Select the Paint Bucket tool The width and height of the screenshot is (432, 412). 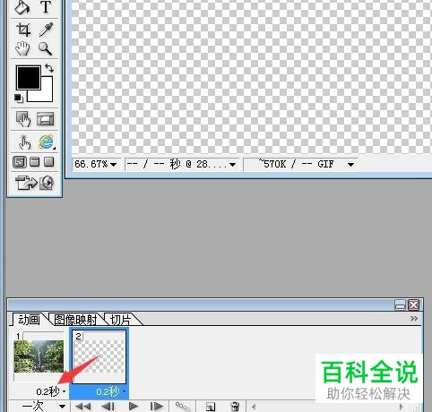22,6
